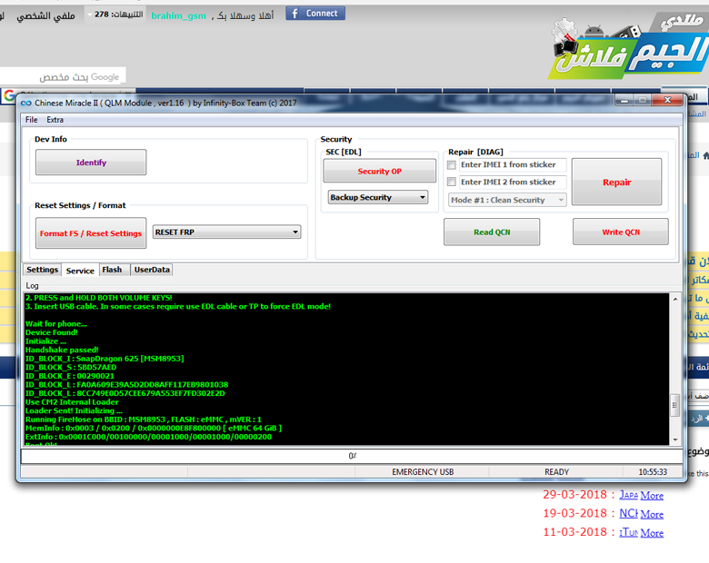709x563 pixels.
Task: Click the ID_BLOCK_I SnapDragon 625 log line
Action: 105,359
